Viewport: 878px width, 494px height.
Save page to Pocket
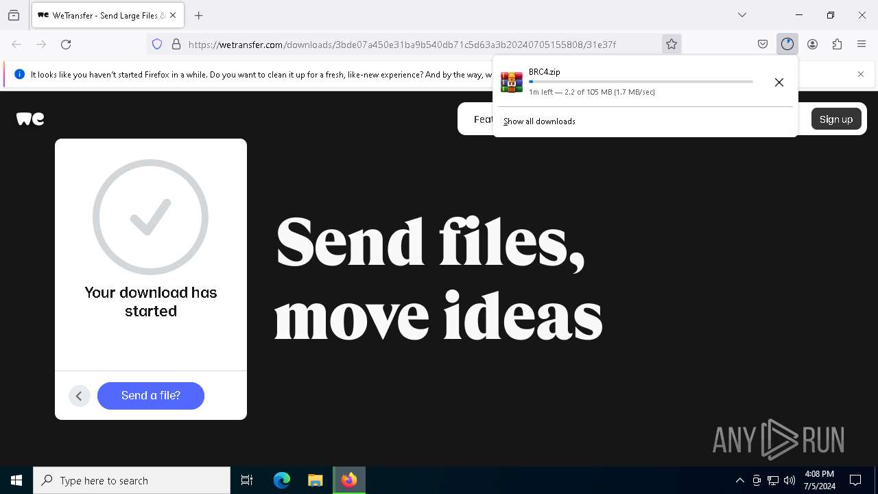[763, 44]
